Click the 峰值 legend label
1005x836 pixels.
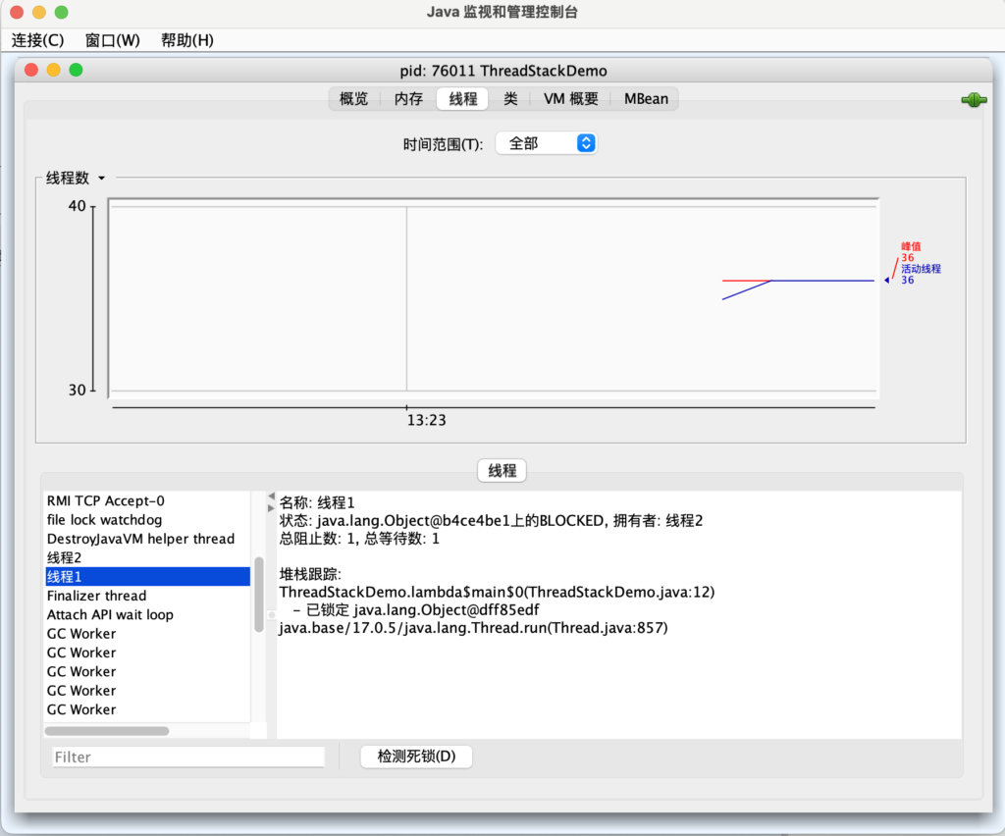tap(911, 246)
